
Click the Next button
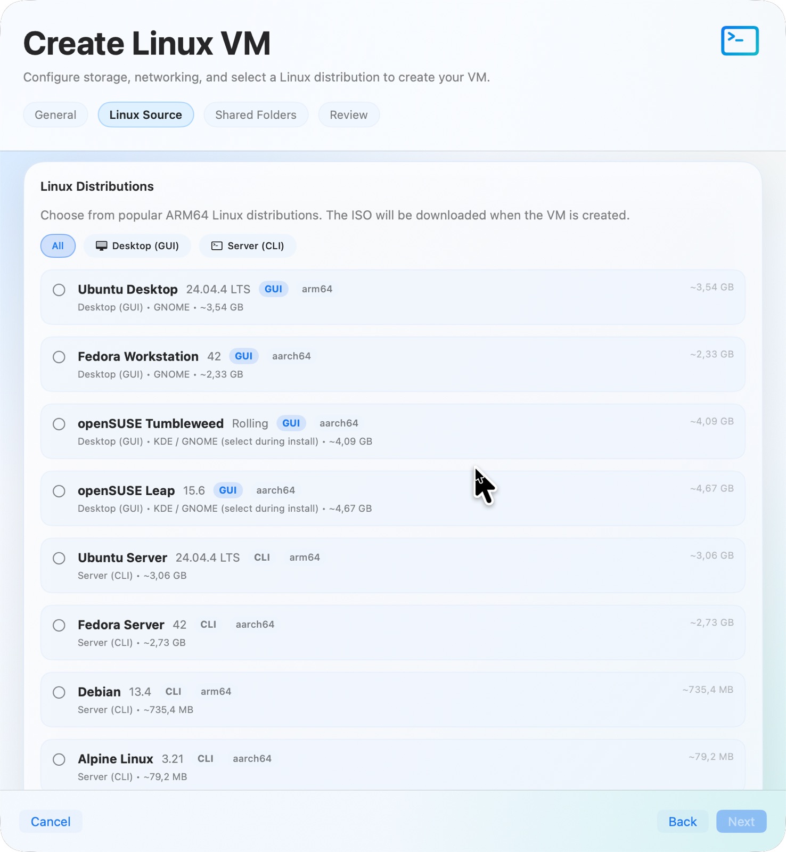pyautogui.click(x=741, y=821)
